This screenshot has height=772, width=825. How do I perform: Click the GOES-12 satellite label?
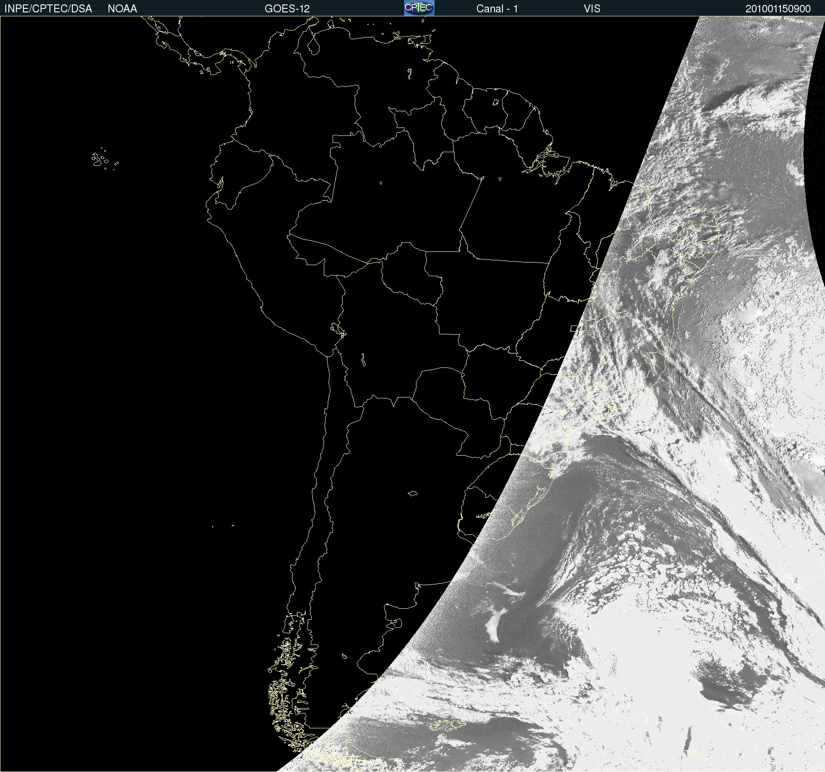point(287,9)
